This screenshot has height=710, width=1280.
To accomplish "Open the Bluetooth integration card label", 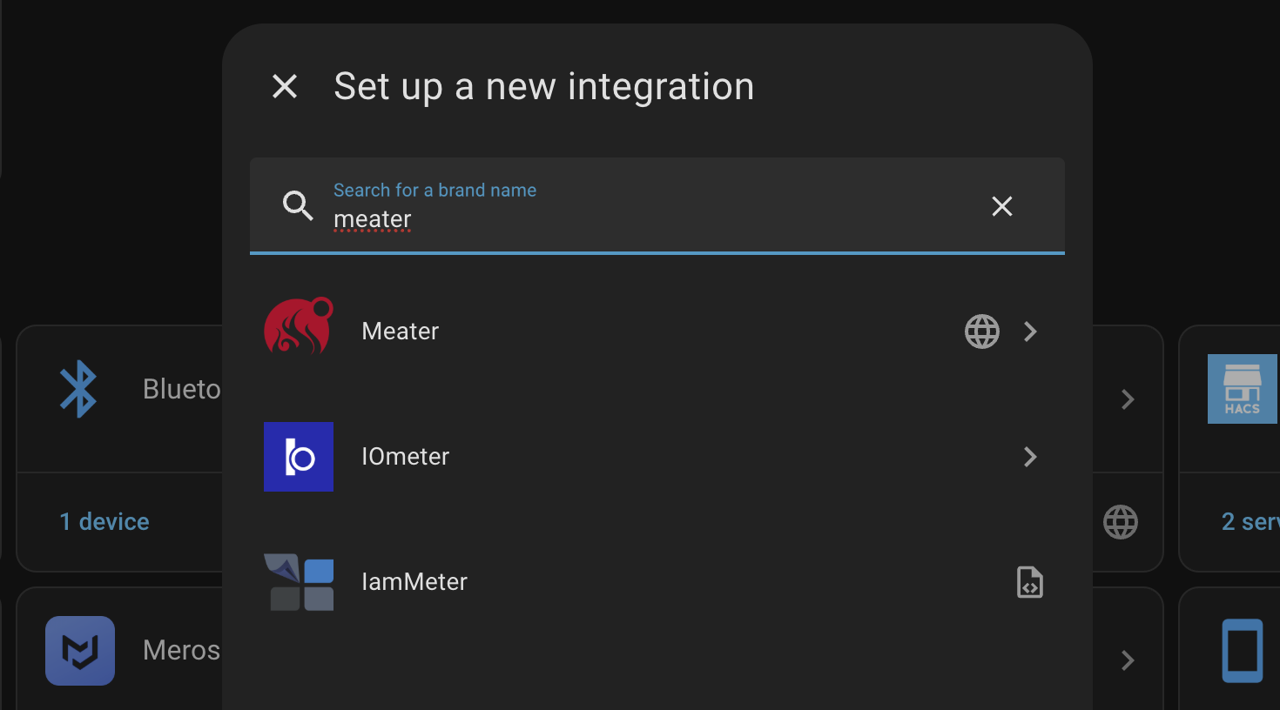I will tap(181, 389).
